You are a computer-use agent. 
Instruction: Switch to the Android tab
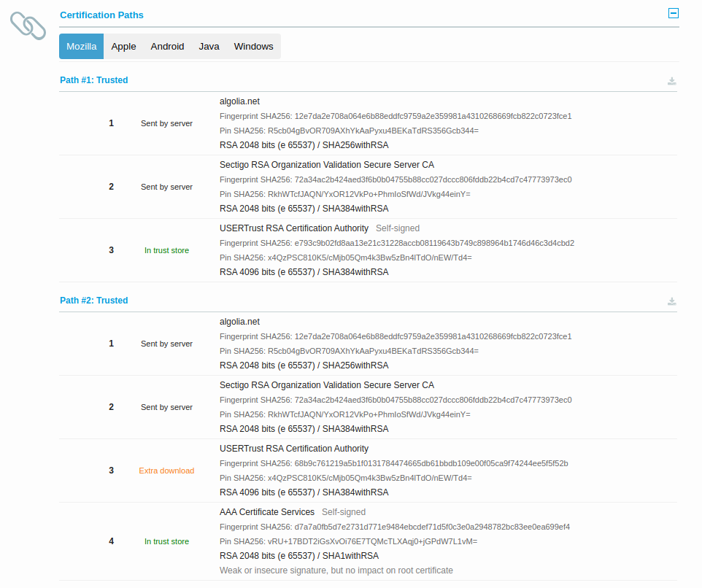coord(167,46)
